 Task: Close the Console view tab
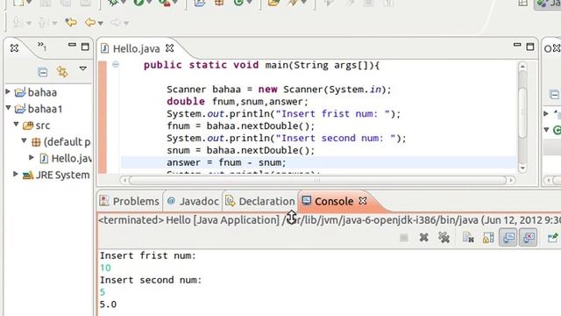363,201
